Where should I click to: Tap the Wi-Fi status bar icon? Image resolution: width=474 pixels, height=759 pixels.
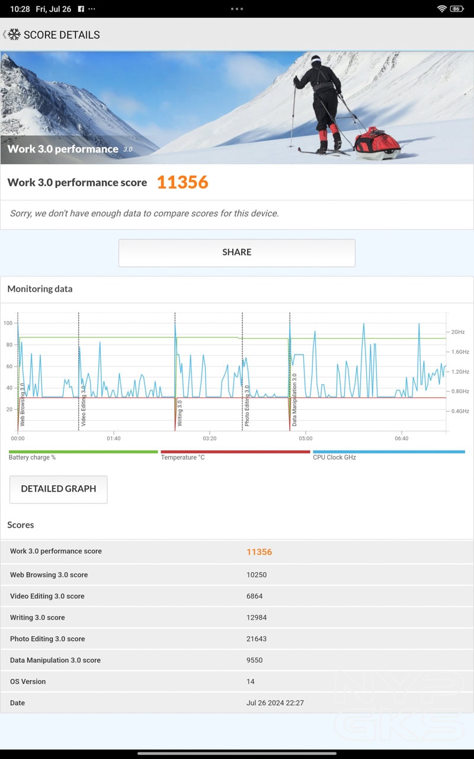click(441, 9)
